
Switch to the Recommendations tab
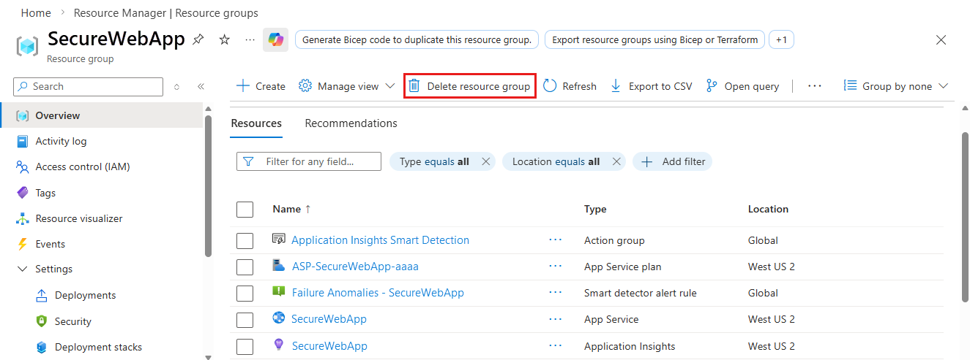coord(351,123)
